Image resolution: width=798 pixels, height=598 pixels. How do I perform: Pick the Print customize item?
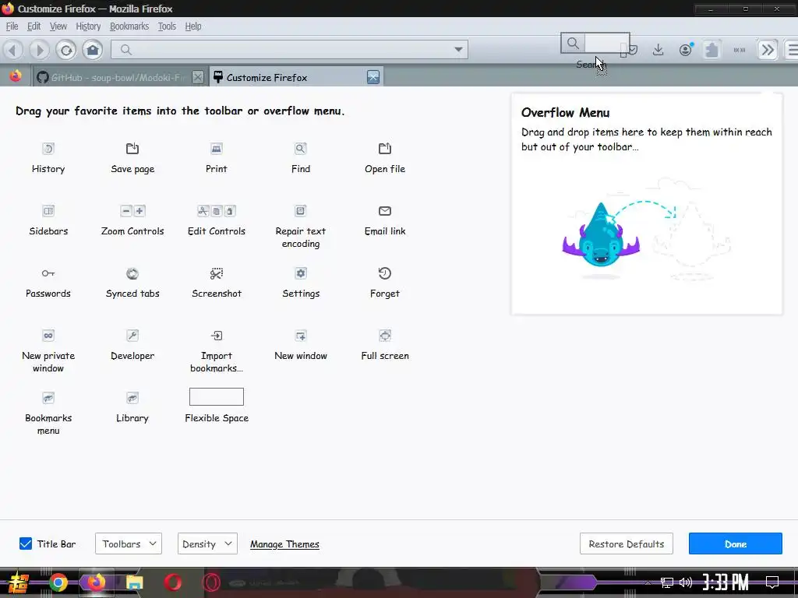click(217, 159)
